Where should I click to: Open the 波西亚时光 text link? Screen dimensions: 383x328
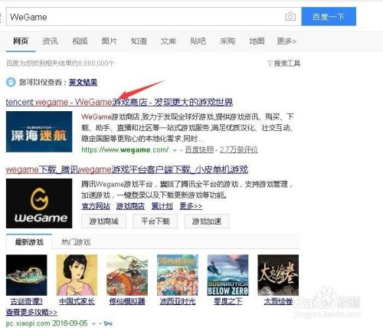[x=178, y=301]
